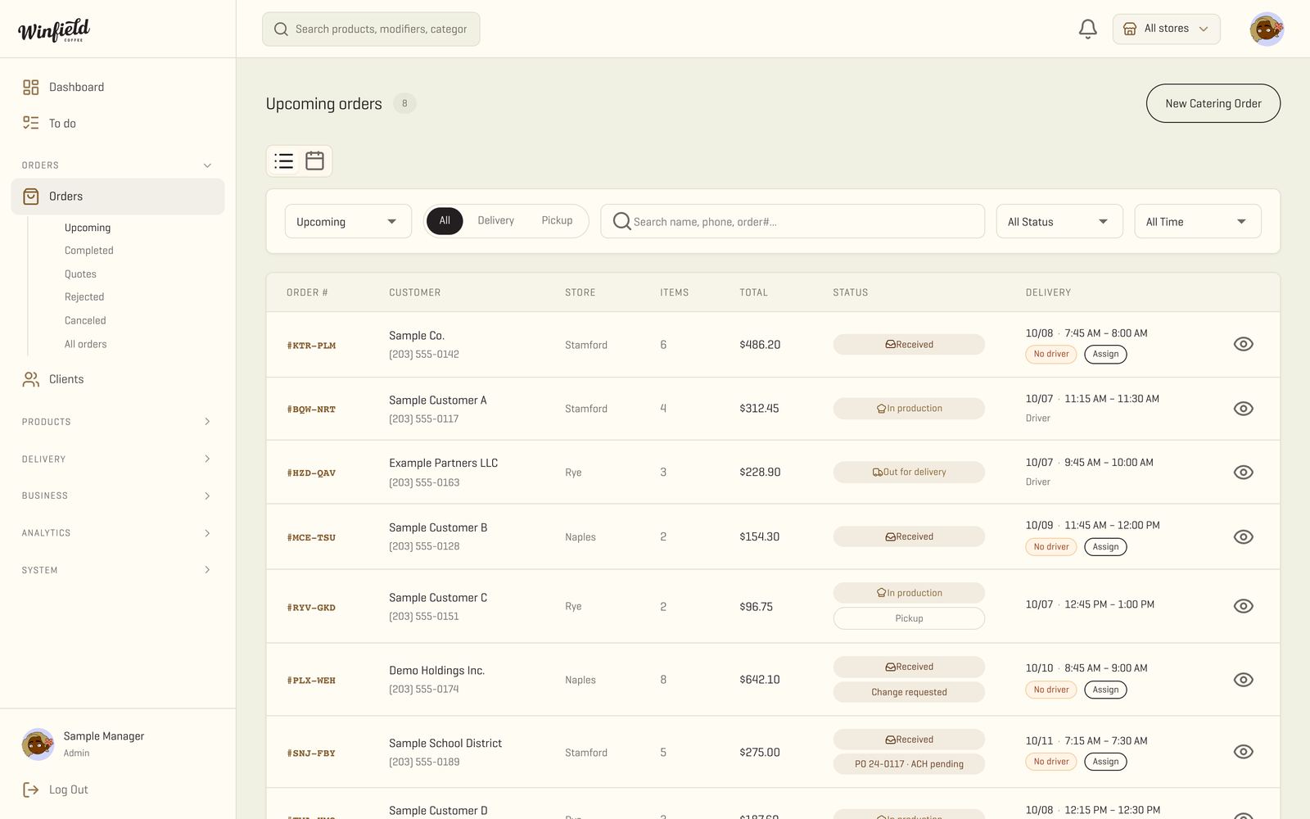Open Quotes in sidebar
1310x819 pixels.
[x=80, y=274]
